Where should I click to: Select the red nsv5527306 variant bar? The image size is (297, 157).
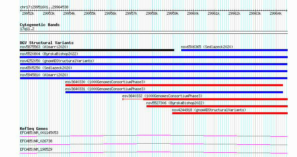tap(217, 106)
